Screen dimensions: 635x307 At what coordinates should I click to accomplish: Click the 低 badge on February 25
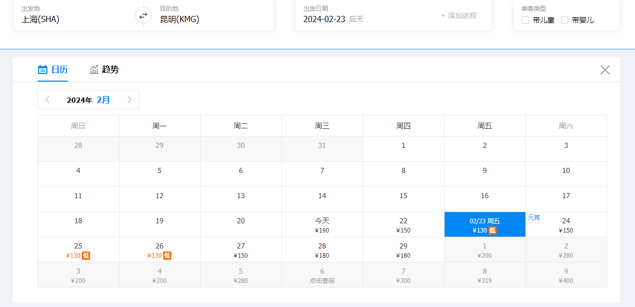coord(86,256)
